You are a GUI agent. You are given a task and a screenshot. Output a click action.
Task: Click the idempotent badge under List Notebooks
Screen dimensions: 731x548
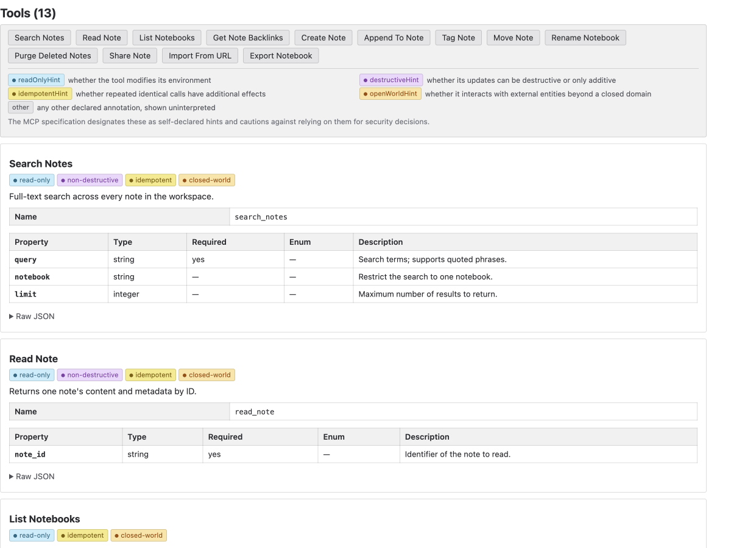82,535
